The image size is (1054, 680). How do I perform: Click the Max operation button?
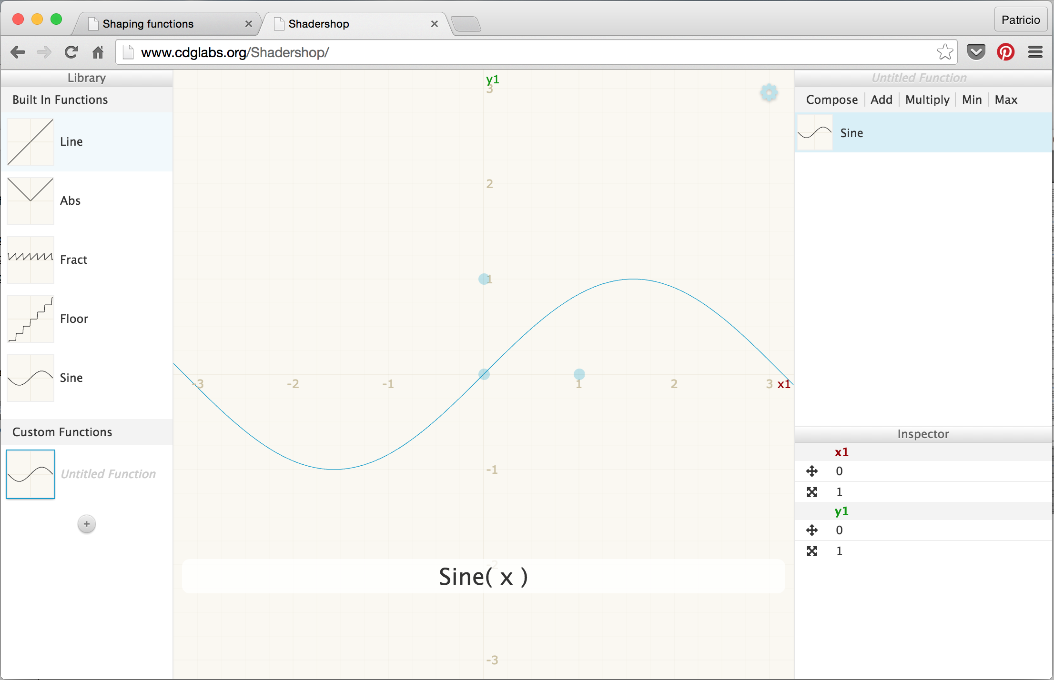(1007, 100)
